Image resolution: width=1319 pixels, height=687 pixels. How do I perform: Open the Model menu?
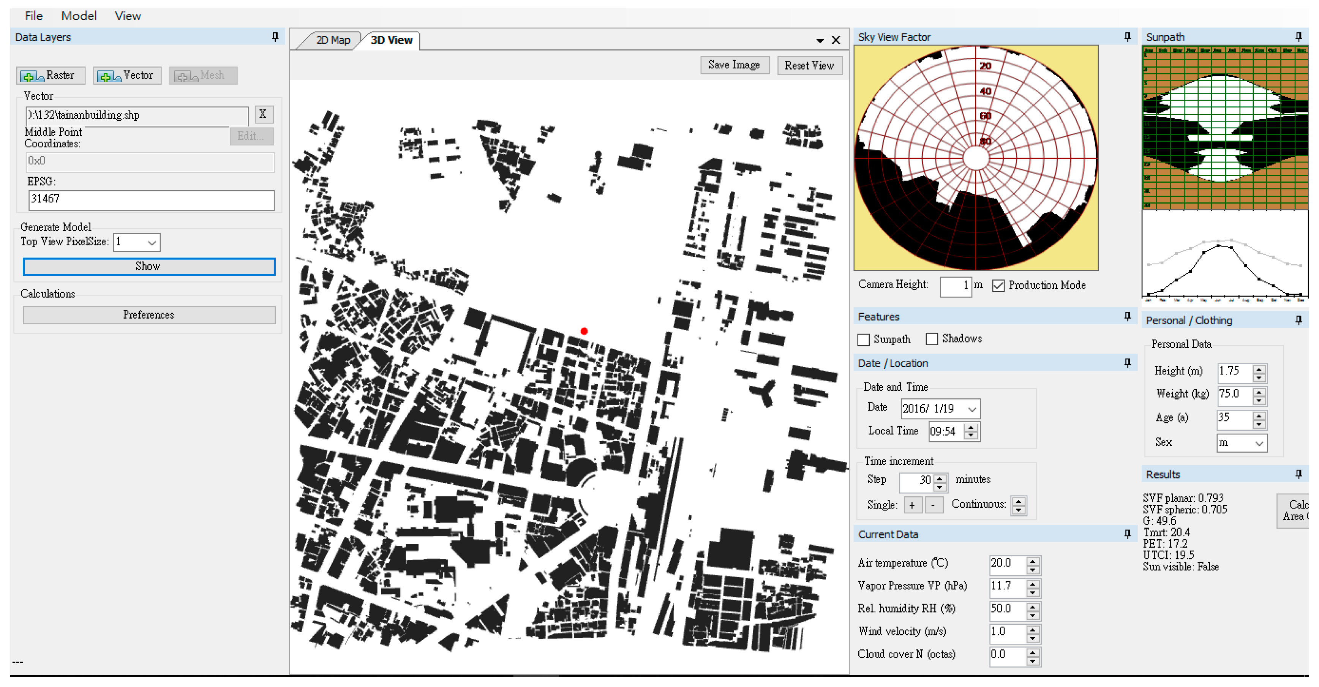pyautogui.click(x=78, y=16)
